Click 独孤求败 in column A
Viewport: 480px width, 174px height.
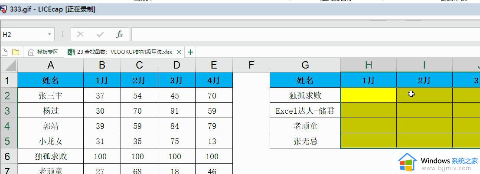[50, 156]
